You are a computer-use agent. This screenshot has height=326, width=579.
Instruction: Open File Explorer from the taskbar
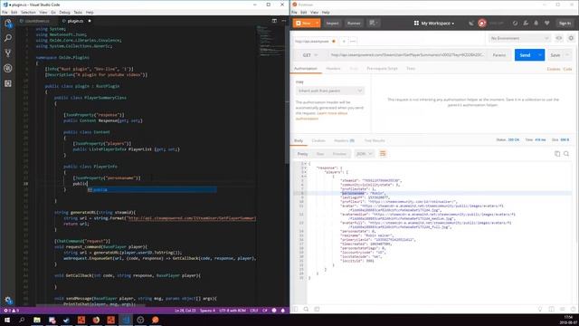click(x=37, y=320)
